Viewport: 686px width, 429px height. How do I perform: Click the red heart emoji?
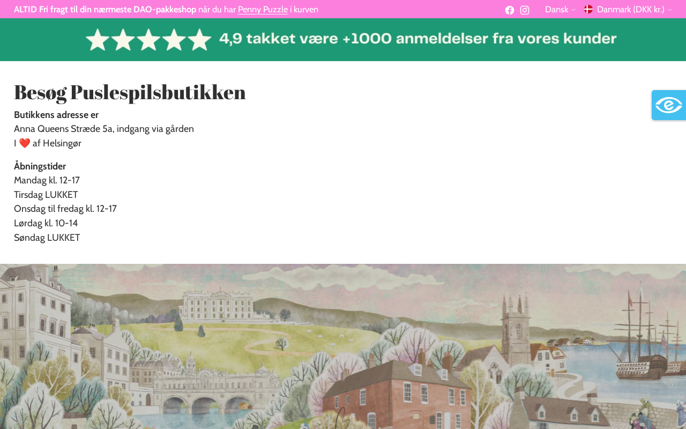pyautogui.click(x=25, y=143)
